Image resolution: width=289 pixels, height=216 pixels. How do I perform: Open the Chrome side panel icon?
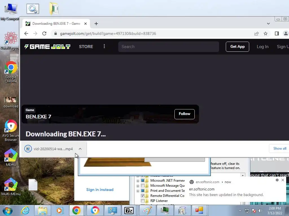coord(277,33)
